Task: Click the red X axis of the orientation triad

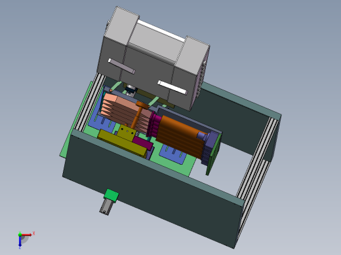Action: [27, 235]
